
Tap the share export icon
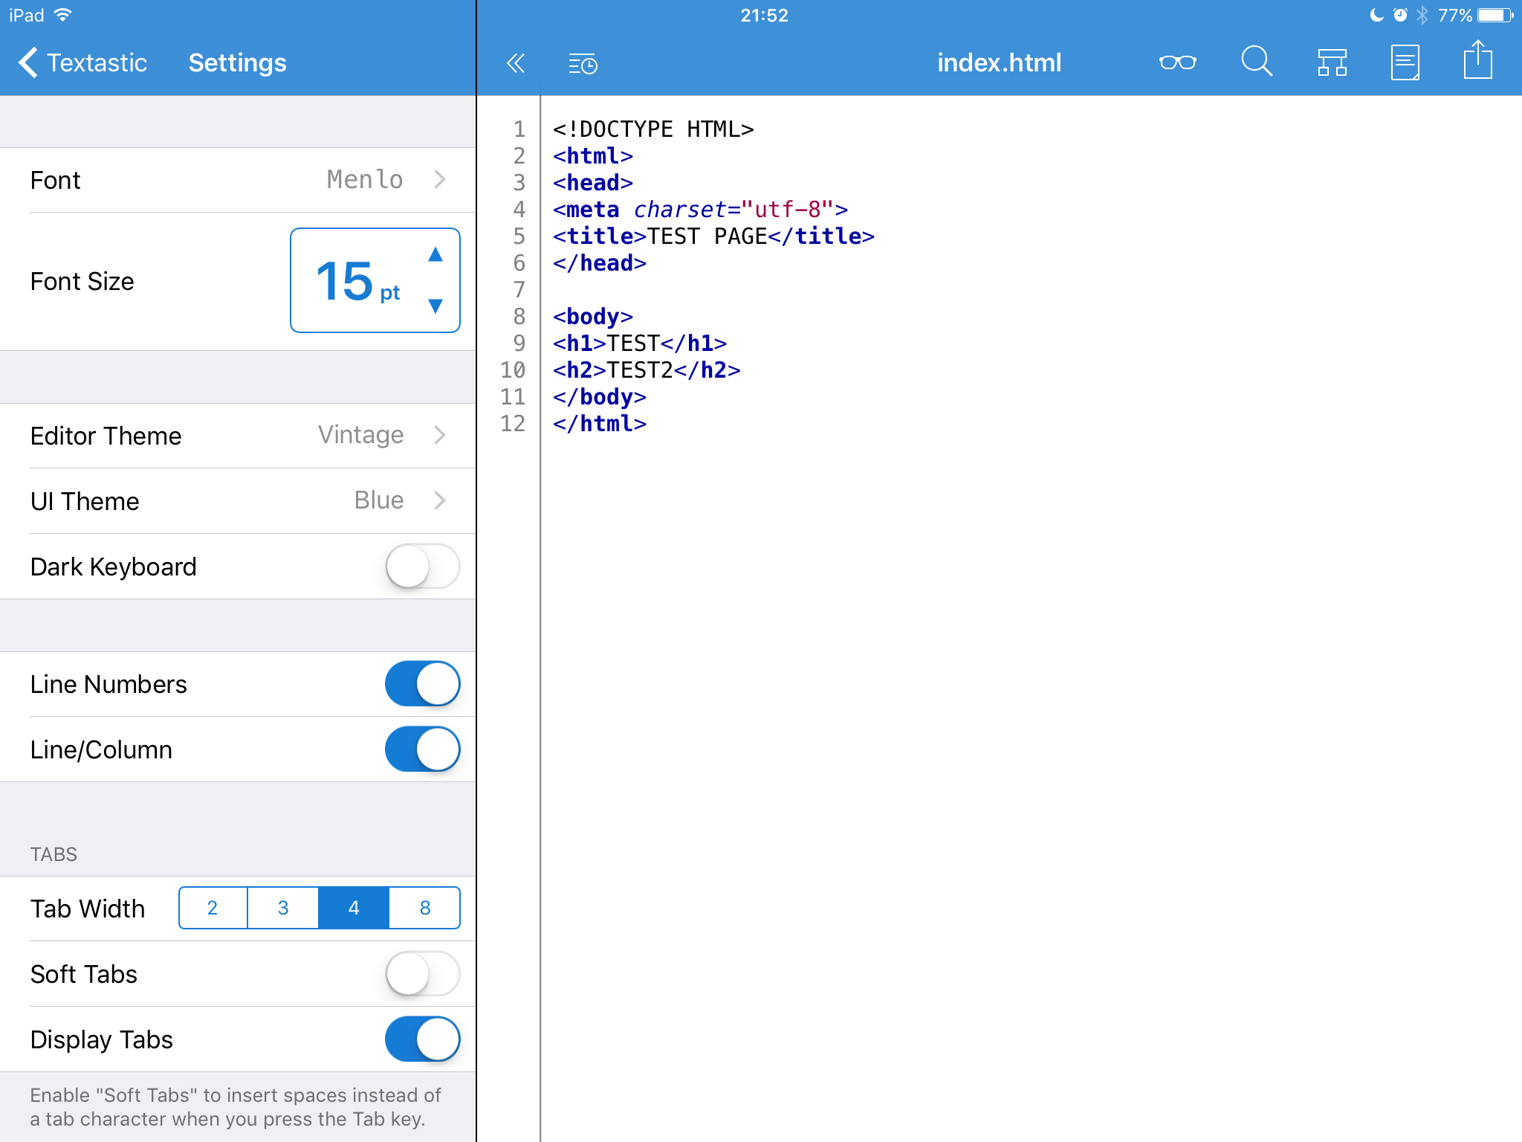click(1477, 60)
